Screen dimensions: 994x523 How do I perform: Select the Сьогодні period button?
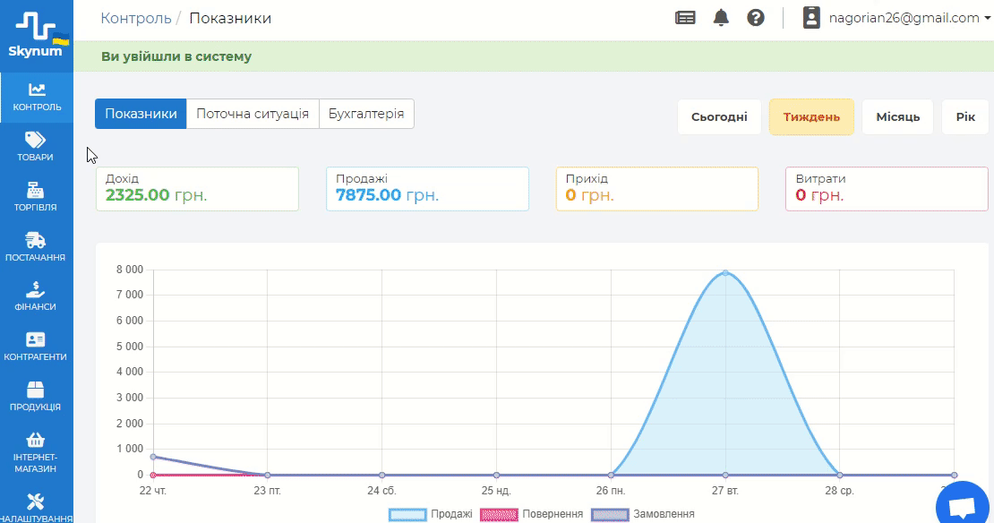point(719,117)
